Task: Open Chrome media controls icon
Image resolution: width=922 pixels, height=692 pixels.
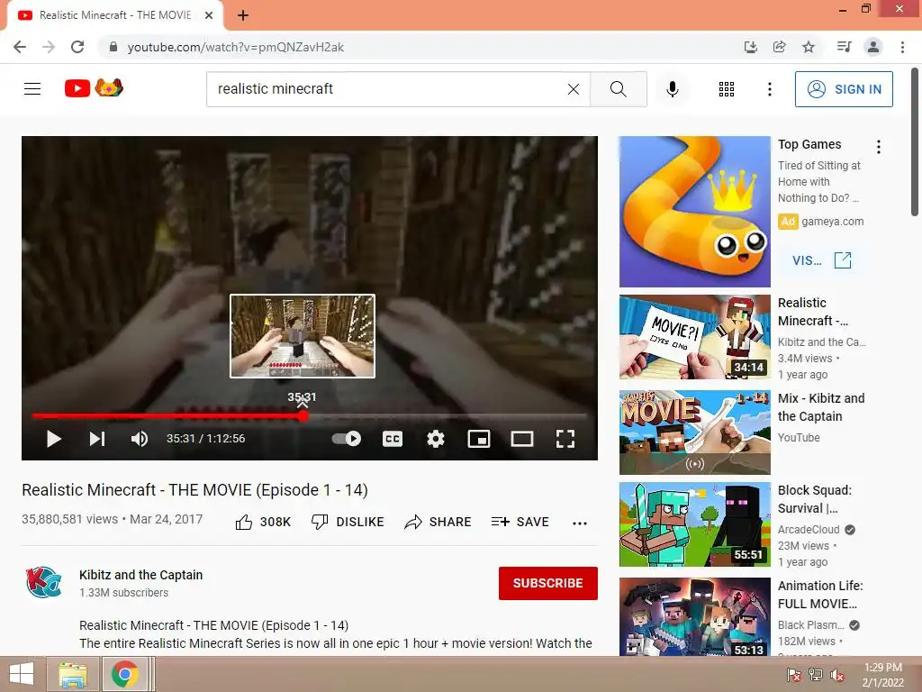Action: click(844, 47)
